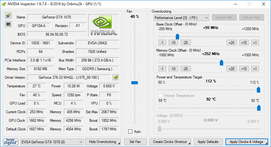Open the EVGA GeForce GTX 1070 (0) GPU selector
The image size is (271, 147).
[52, 142]
